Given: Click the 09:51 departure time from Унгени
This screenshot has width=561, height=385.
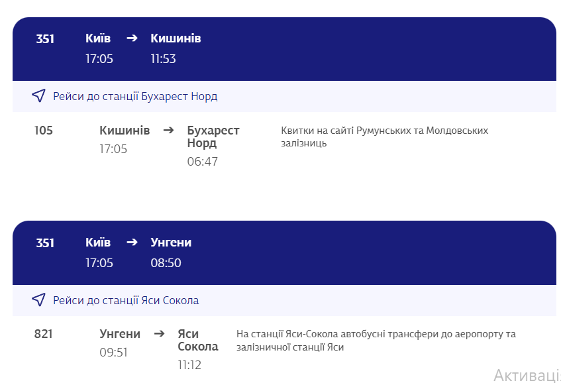Looking at the screenshot, I should (113, 353).
